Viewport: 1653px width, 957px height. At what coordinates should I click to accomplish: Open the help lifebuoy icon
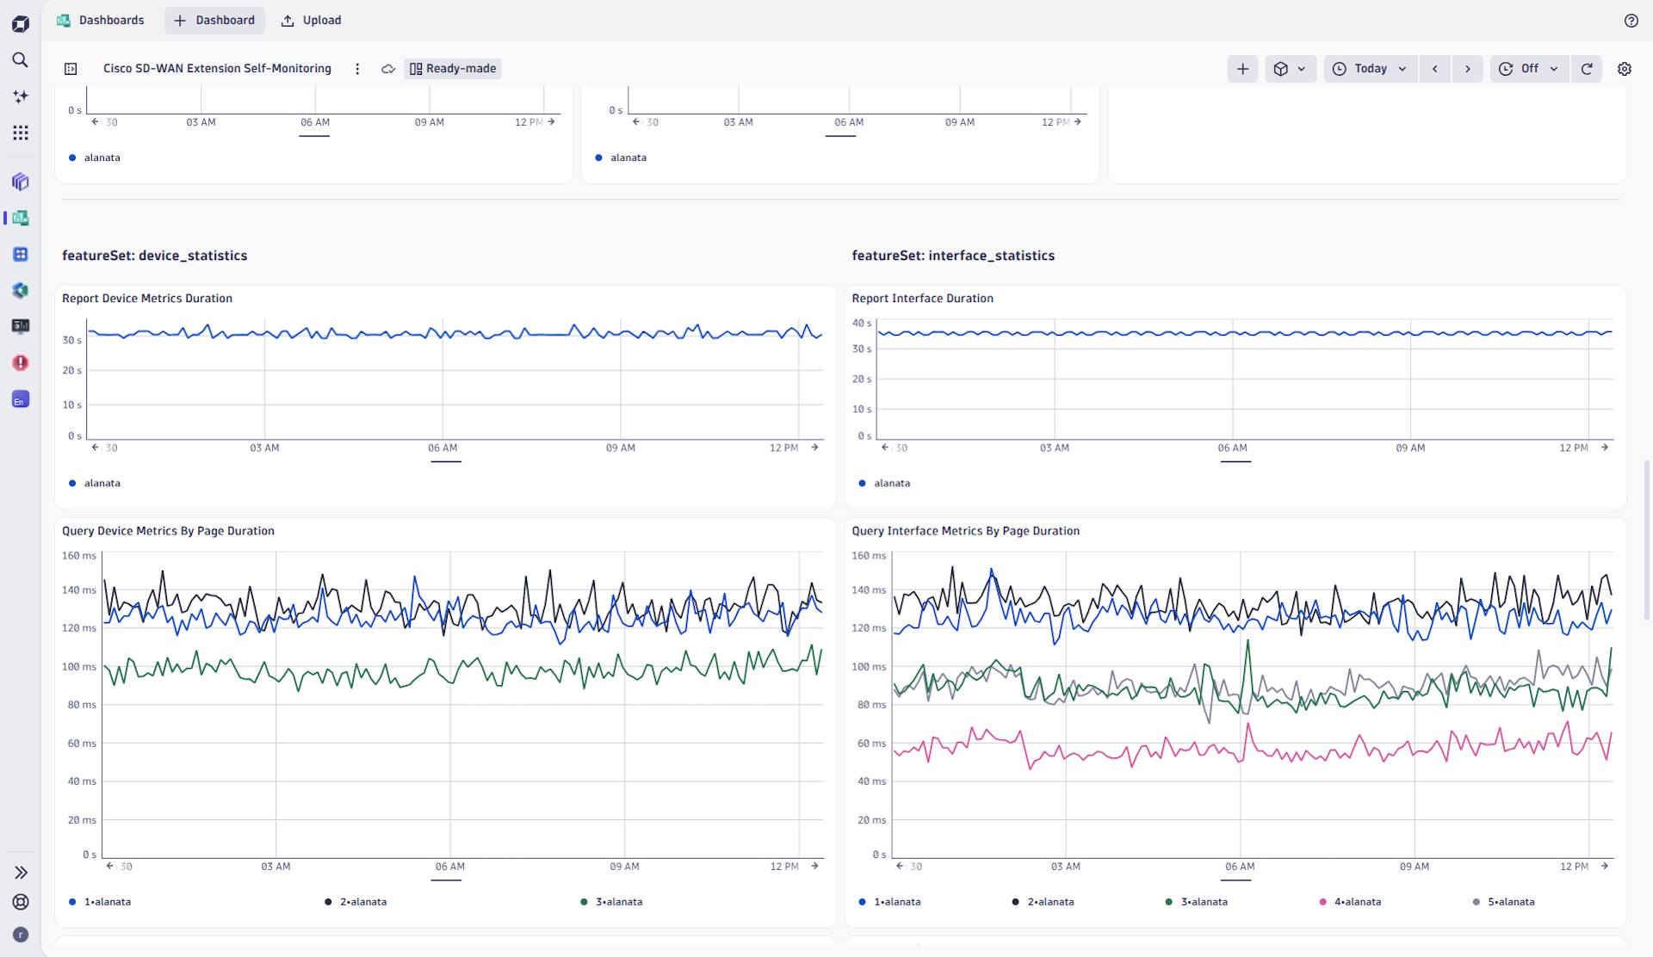[x=1631, y=20]
